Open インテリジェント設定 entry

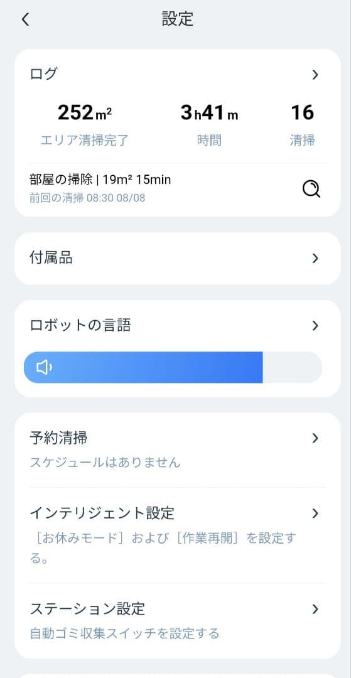pyautogui.click(x=177, y=535)
